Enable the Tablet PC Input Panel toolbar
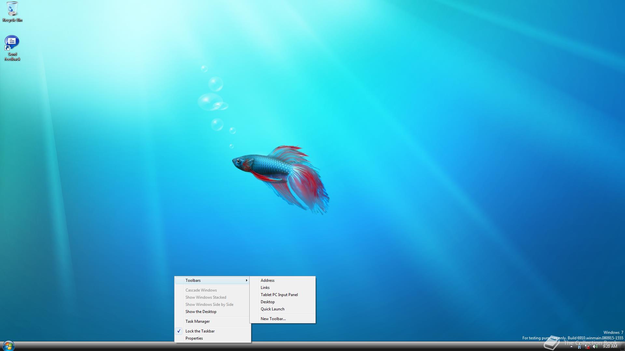 [x=283, y=294]
